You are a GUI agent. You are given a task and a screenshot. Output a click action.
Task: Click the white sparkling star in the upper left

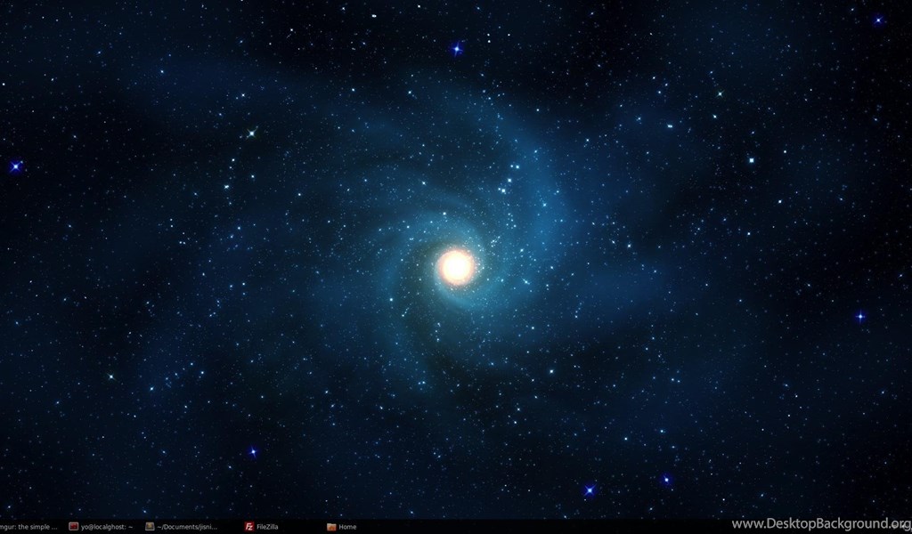click(251, 133)
